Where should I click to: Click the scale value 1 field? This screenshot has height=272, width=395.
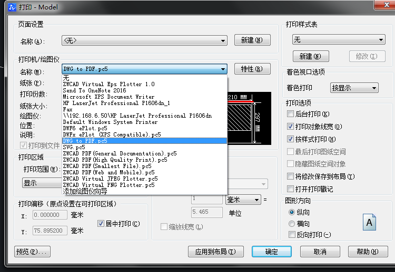207,200
